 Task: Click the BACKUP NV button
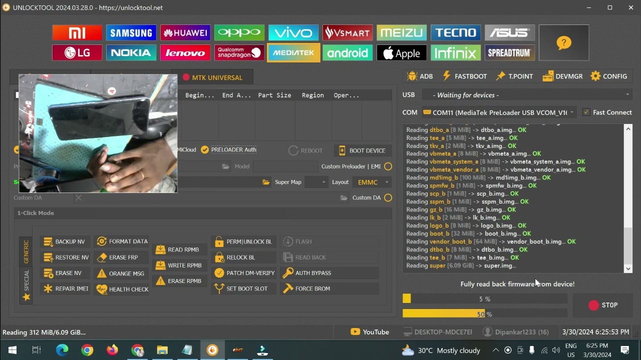click(x=65, y=241)
